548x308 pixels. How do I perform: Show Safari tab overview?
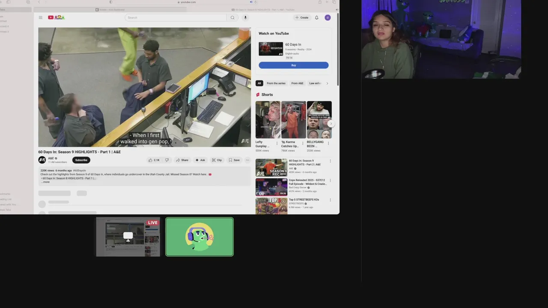(334, 2)
